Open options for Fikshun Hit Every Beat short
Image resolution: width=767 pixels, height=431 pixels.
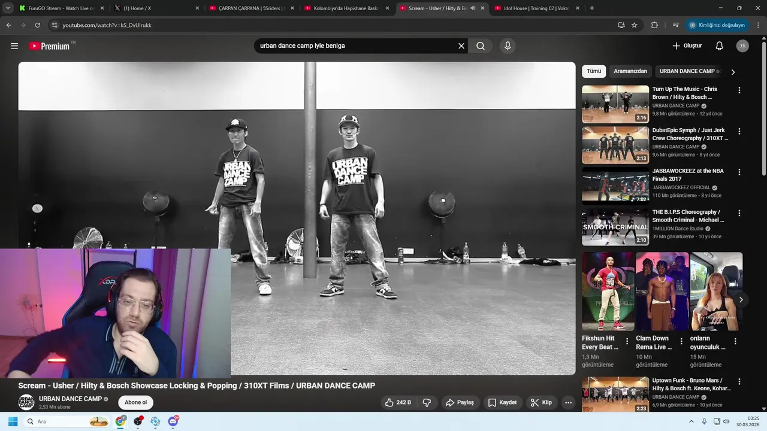(x=627, y=341)
